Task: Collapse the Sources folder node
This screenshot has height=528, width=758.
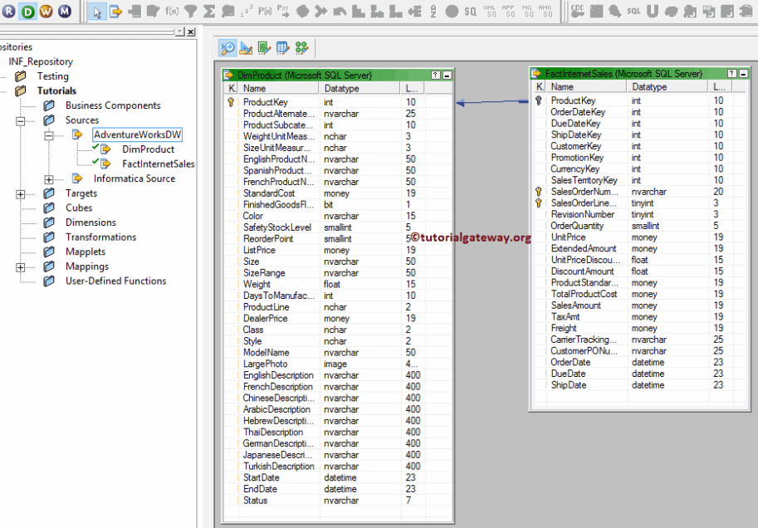Action: tap(21, 120)
